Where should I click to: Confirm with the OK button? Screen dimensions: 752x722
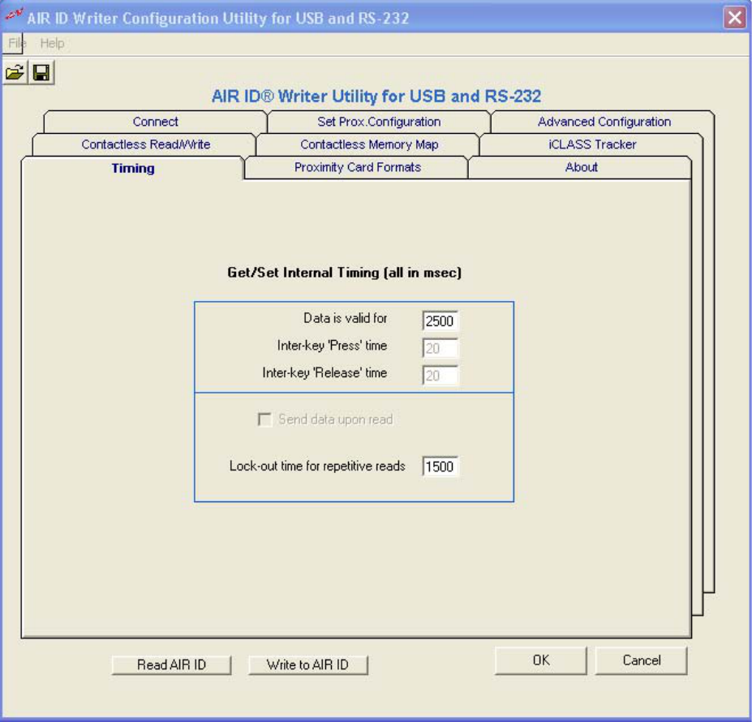click(x=541, y=660)
